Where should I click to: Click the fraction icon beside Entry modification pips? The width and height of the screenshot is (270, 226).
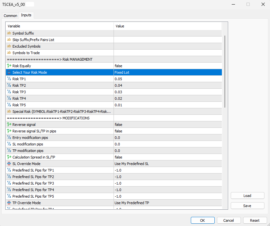tap(9, 138)
